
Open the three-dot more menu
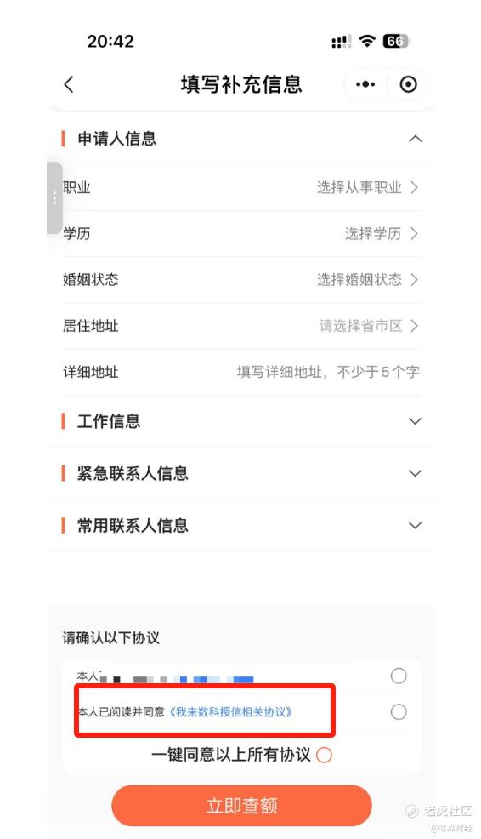(365, 84)
